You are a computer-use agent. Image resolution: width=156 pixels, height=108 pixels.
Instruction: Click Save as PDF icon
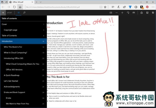pos(153,13)
